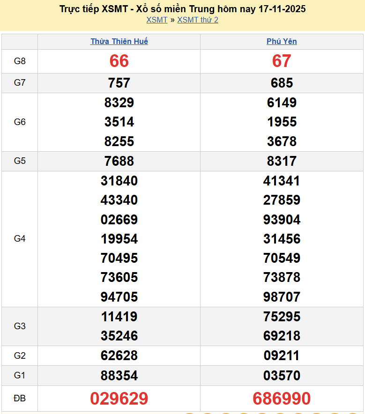Click G4 number 93904
Screen dimensions: 365x414
click(282, 220)
